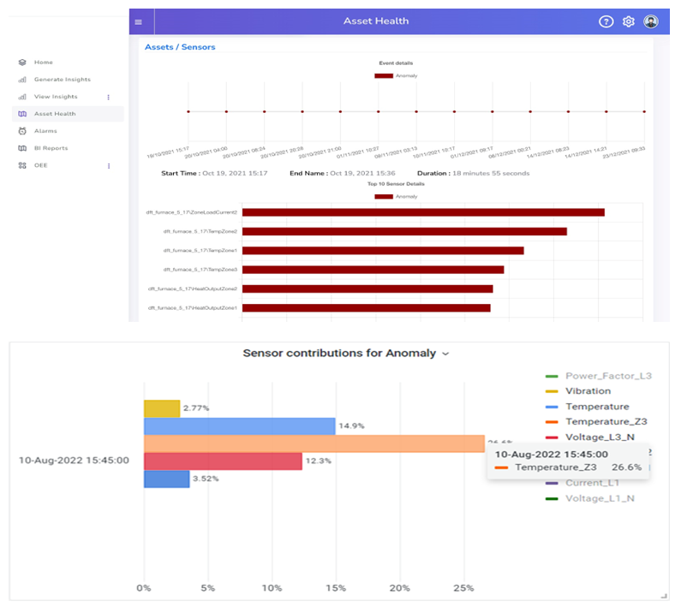This screenshot has height=613, width=681.
Task: Select Asset Health in sidebar
Action: click(x=55, y=114)
